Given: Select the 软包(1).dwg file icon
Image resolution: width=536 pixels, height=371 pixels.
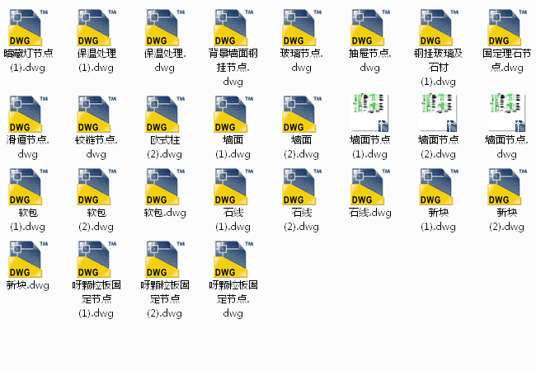Looking at the screenshot, I should pyautogui.click(x=28, y=186).
